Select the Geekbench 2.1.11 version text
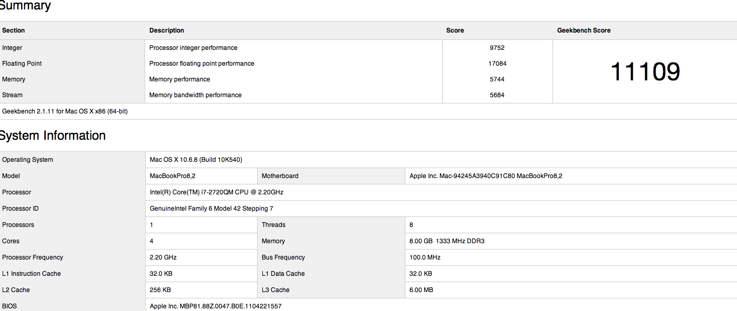The width and height of the screenshot is (737, 311). tap(65, 111)
